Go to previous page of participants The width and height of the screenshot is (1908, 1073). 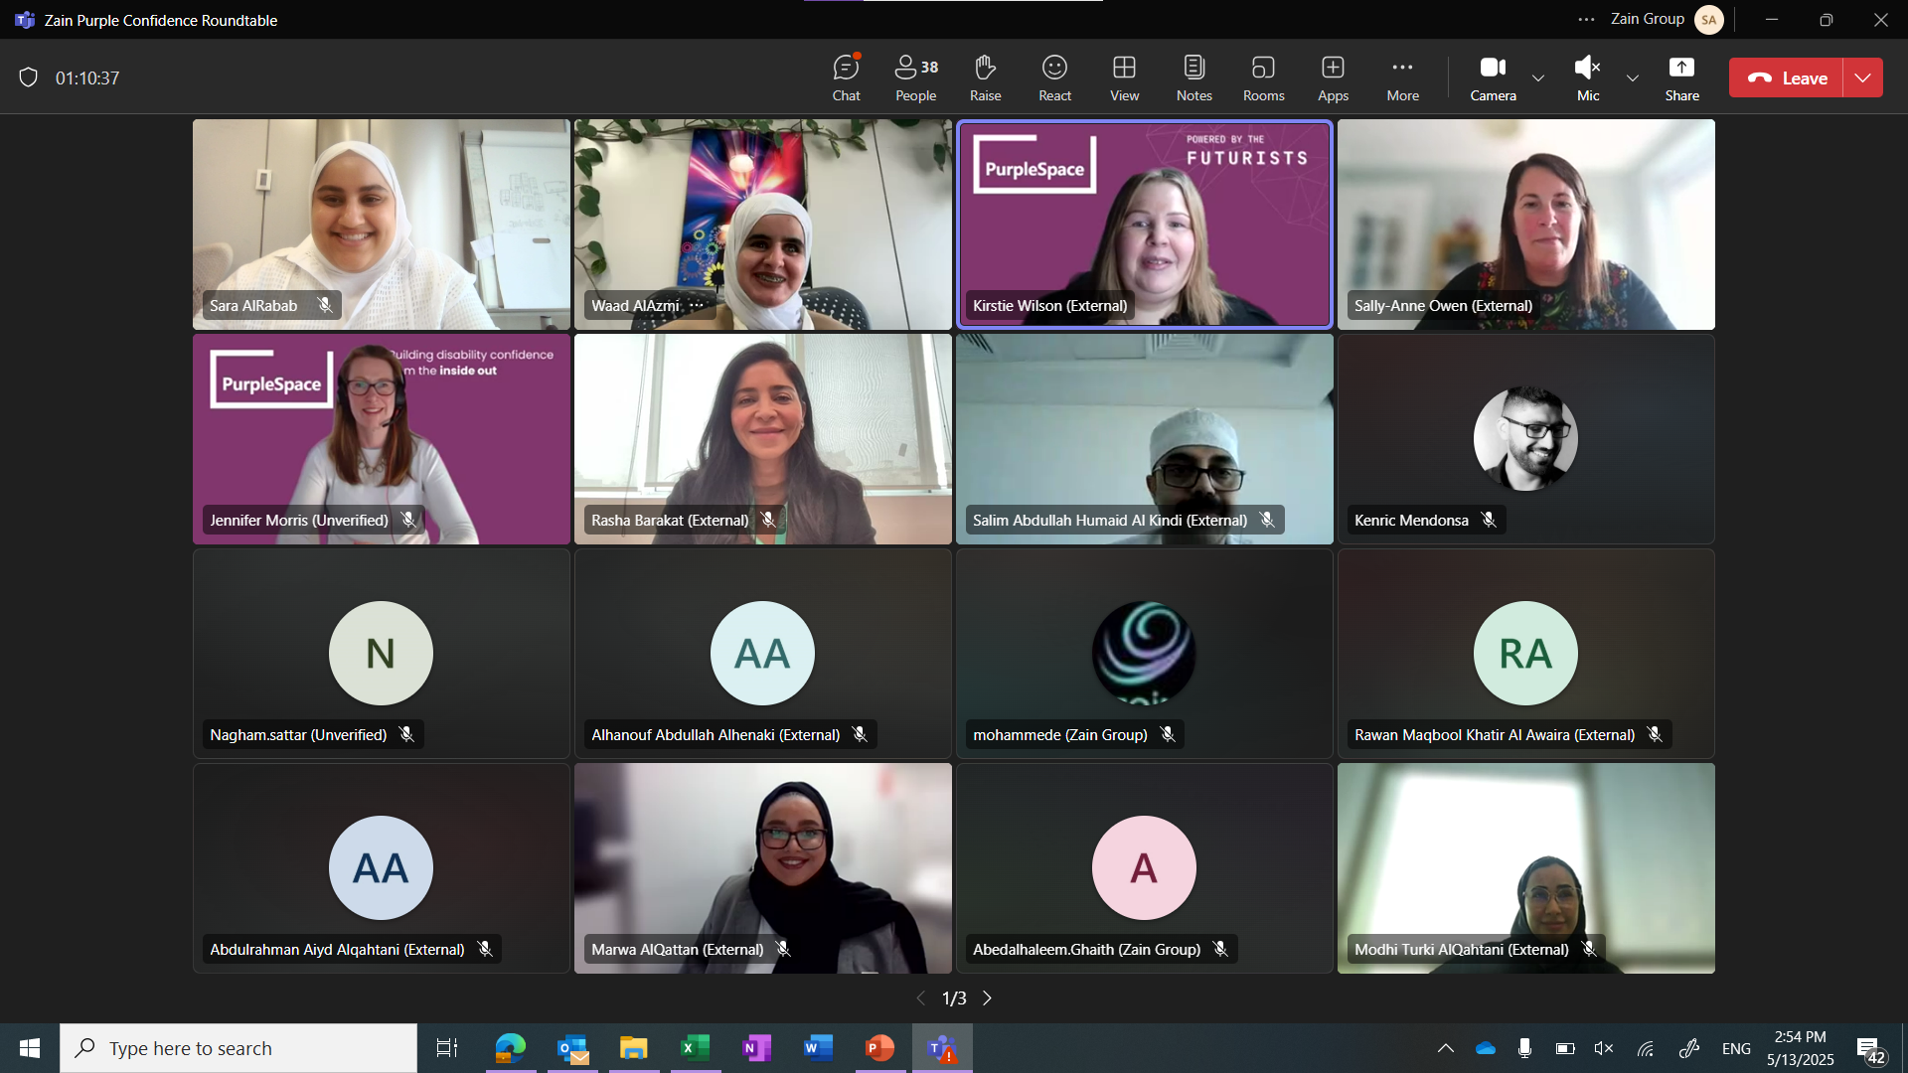[x=920, y=997]
